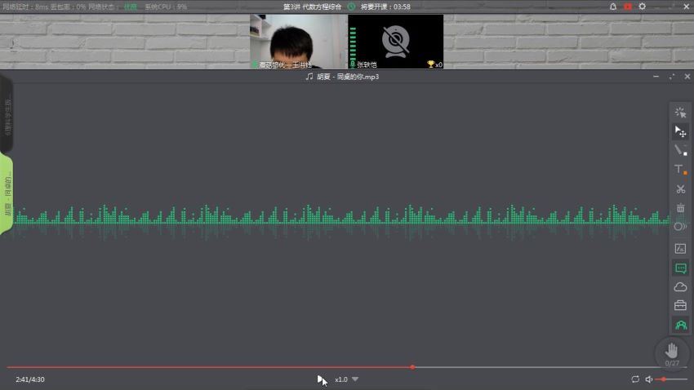The width and height of the screenshot is (694, 390).
Task: Open the cloud storage icon
Action: [x=680, y=287]
